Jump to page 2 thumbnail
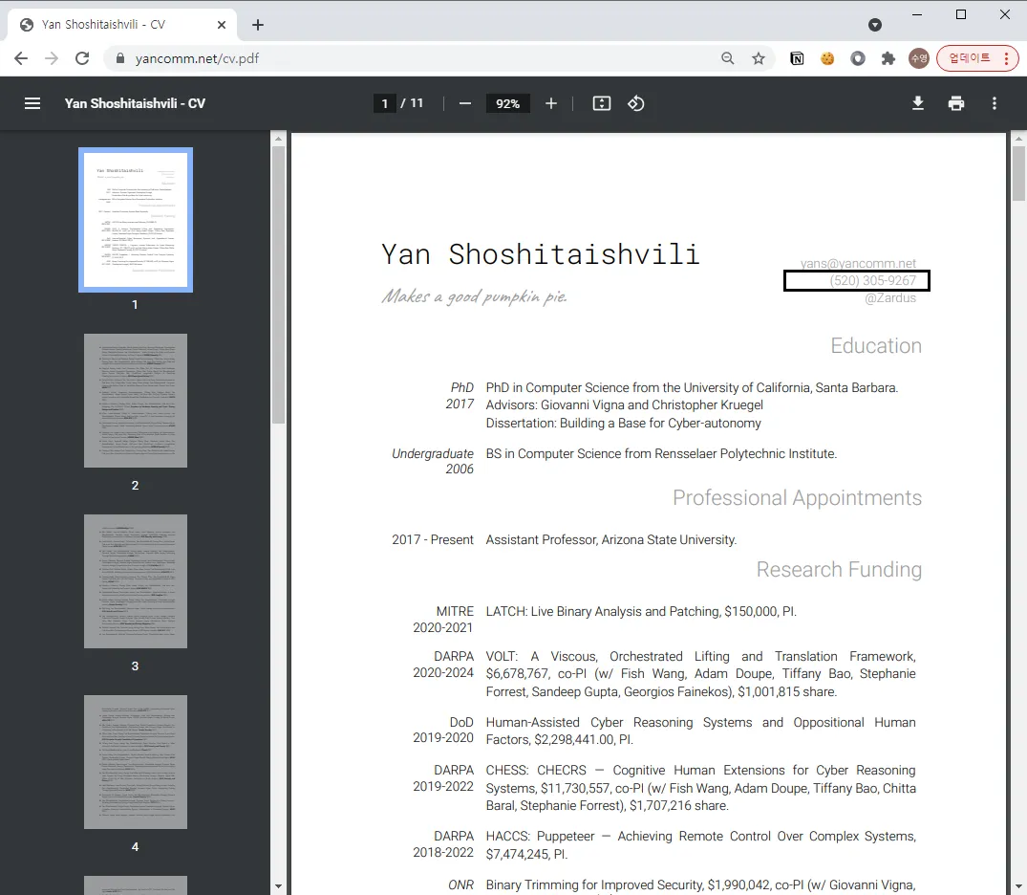The height and width of the screenshot is (895, 1027). (136, 401)
